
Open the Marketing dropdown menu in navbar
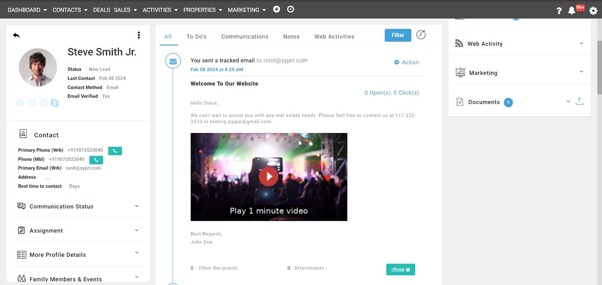pos(246,10)
